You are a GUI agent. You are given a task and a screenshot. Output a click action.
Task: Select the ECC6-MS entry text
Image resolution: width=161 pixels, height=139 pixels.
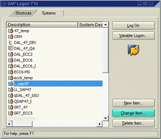[x=22, y=72]
